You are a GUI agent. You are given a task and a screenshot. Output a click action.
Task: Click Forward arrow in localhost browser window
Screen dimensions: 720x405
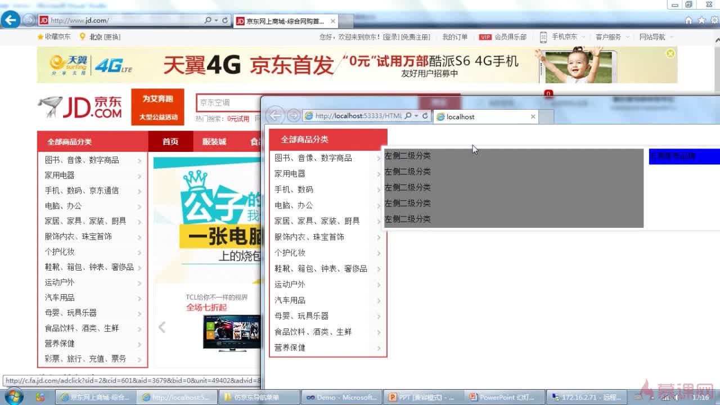coord(294,115)
